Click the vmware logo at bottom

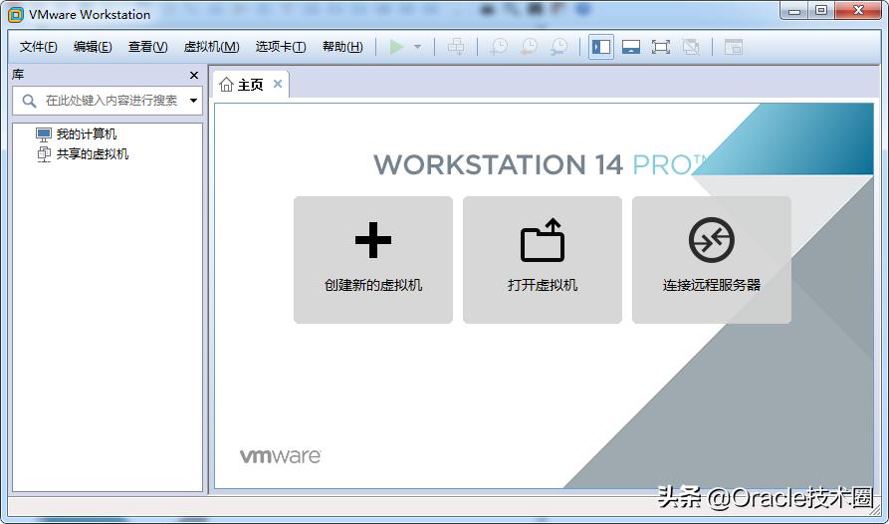[280, 456]
